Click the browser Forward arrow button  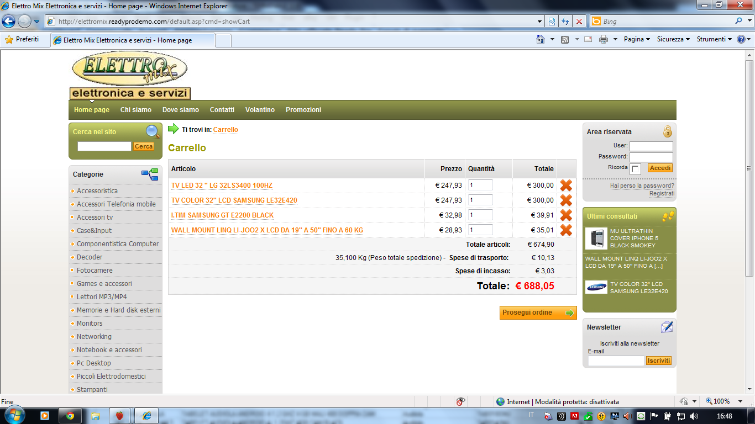25,22
